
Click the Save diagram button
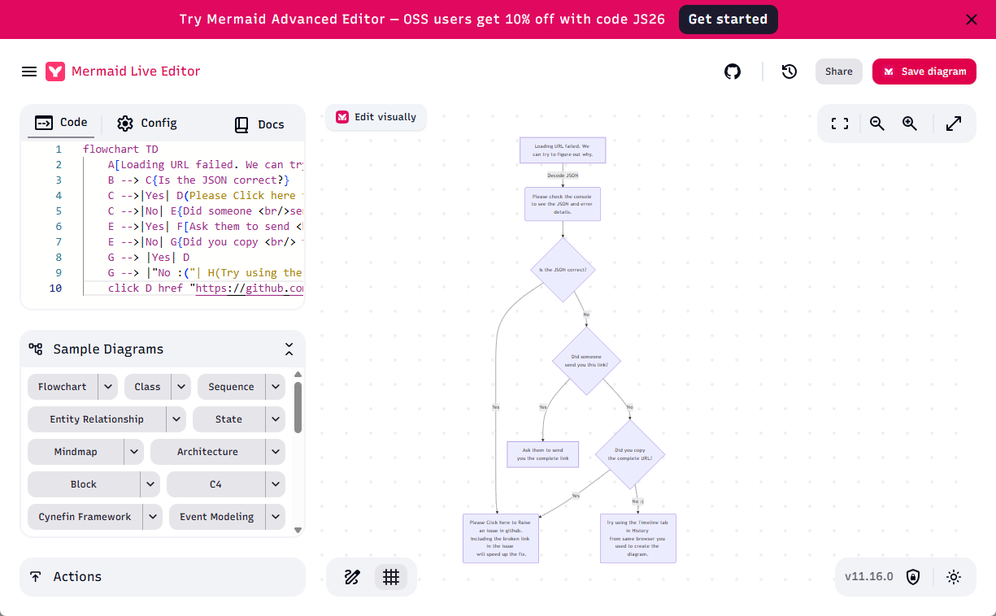(924, 72)
